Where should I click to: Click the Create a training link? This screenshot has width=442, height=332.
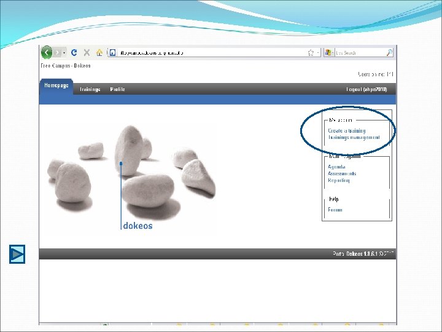coord(347,131)
